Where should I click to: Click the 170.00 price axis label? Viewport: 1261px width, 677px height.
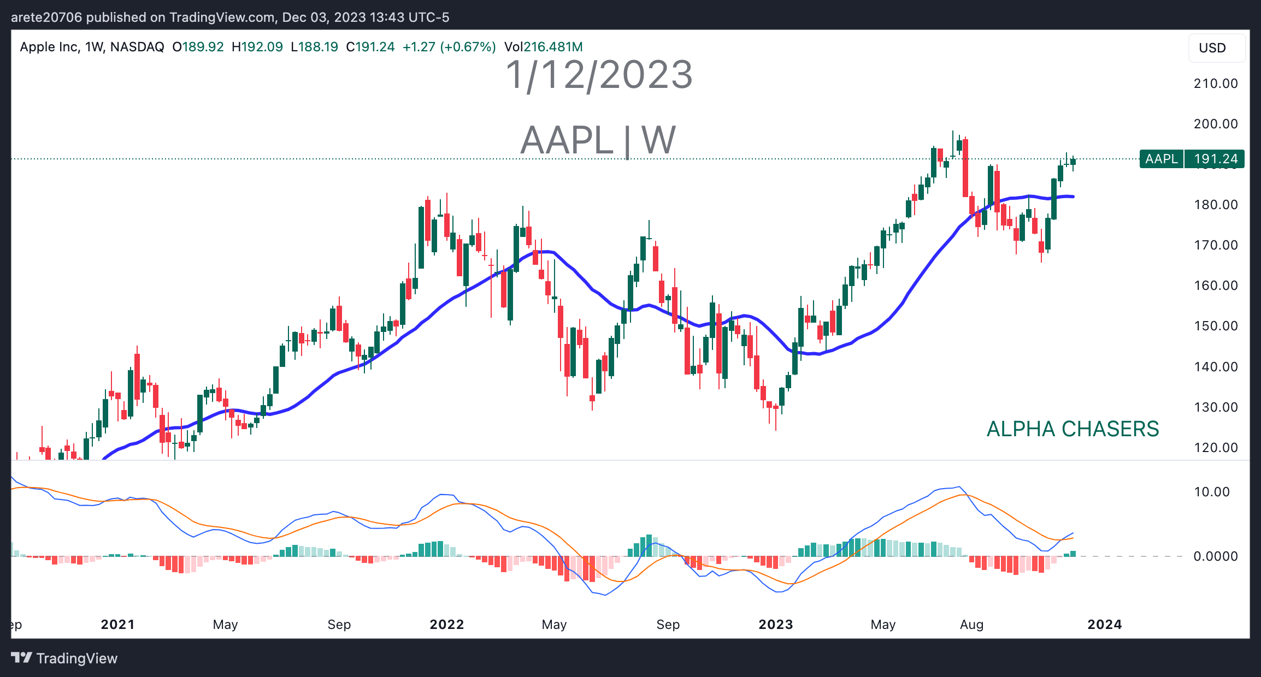(x=1216, y=245)
